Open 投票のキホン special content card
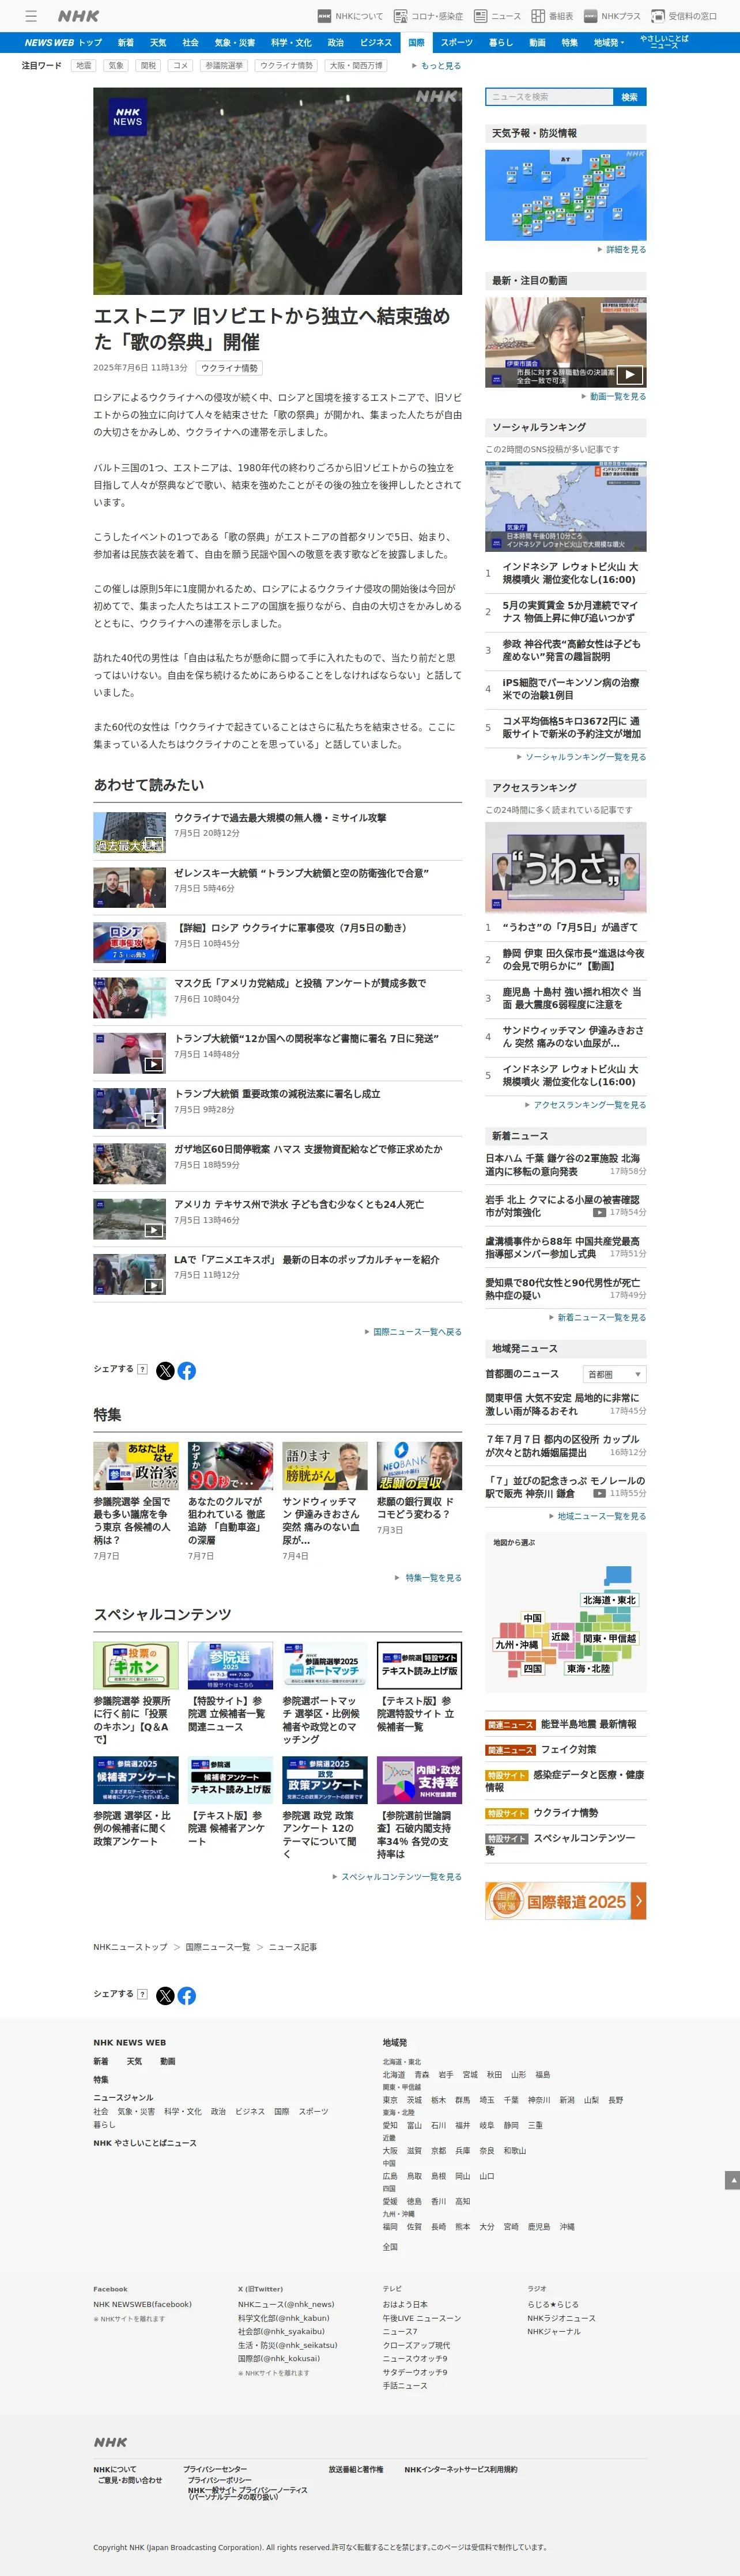This screenshot has height=2576, width=740. [x=136, y=1694]
